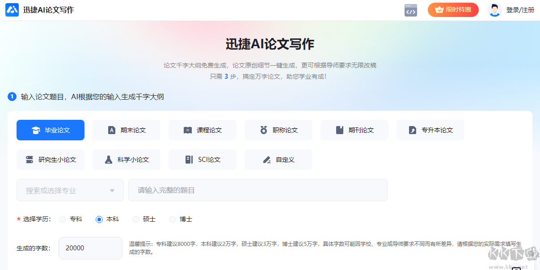Open the code window icon in header
Viewport: 540px width, 270px height.
pyautogui.click(x=410, y=10)
